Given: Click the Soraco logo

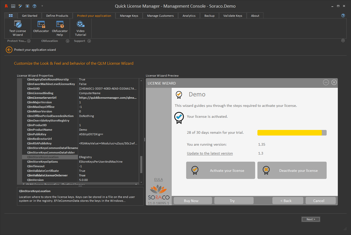Looking at the screenshot, I should (159, 192).
